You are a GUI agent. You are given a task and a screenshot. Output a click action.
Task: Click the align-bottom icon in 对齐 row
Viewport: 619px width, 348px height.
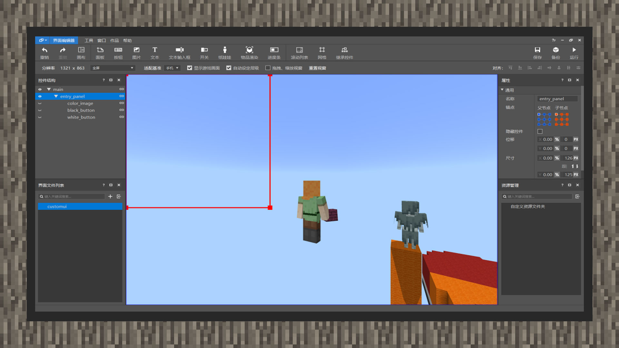[520, 68]
